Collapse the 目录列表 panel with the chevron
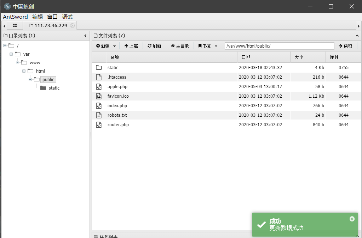The height and width of the screenshot is (238, 362). coord(85,36)
